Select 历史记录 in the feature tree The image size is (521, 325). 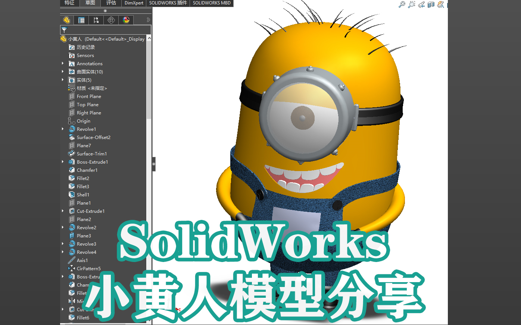(86, 47)
